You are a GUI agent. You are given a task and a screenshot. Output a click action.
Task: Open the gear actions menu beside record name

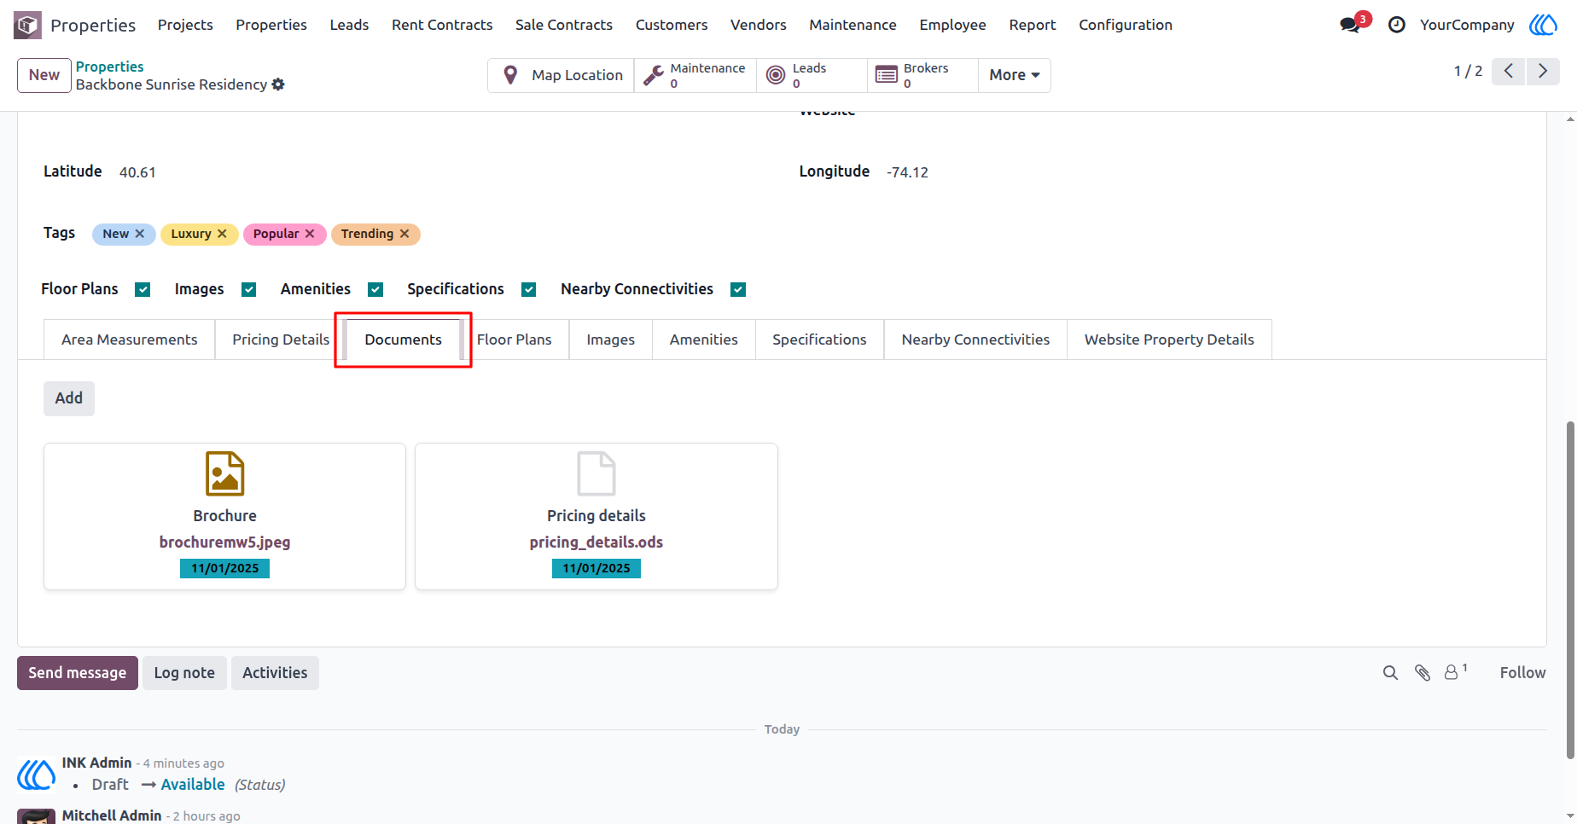tap(278, 84)
